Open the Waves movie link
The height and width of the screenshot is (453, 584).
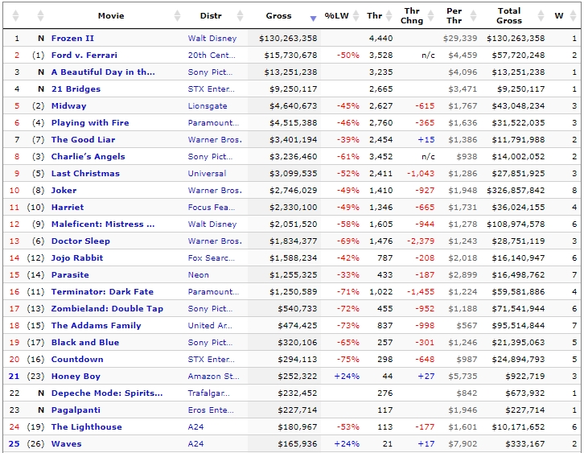tap(66, 443)
